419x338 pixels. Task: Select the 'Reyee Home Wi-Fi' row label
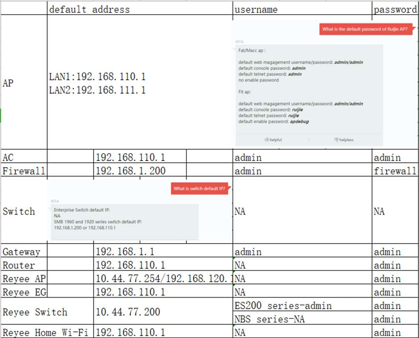click(x=47, y=332)
